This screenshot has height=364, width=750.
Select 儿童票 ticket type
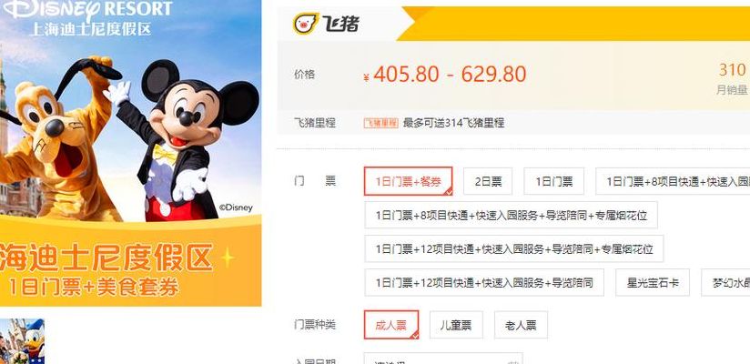point(456,325)
